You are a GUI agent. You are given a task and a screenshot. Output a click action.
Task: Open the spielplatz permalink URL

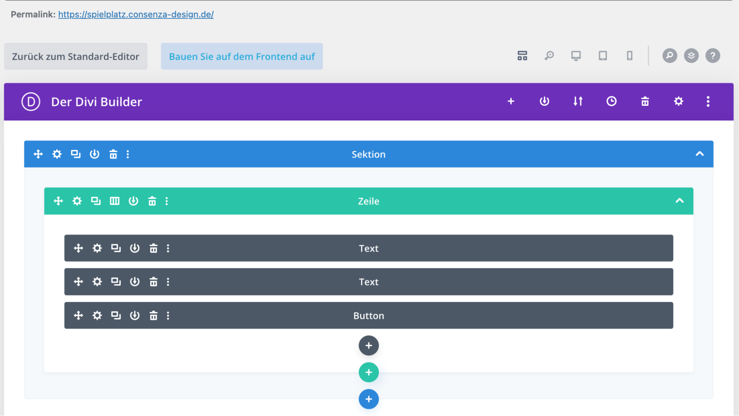coord(136,14)
